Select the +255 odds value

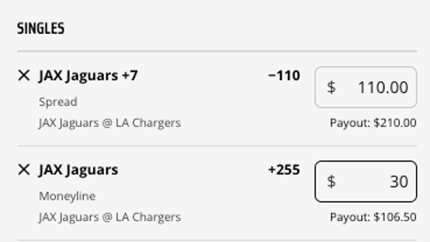[x=284, y=170]
